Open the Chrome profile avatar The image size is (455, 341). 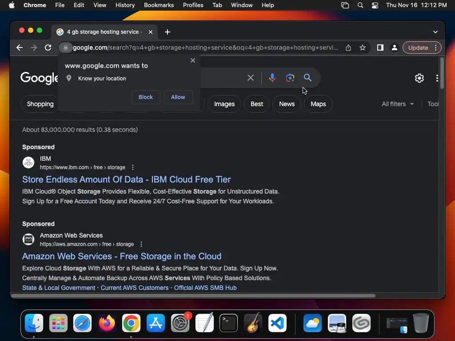click(x=395, y=48)
